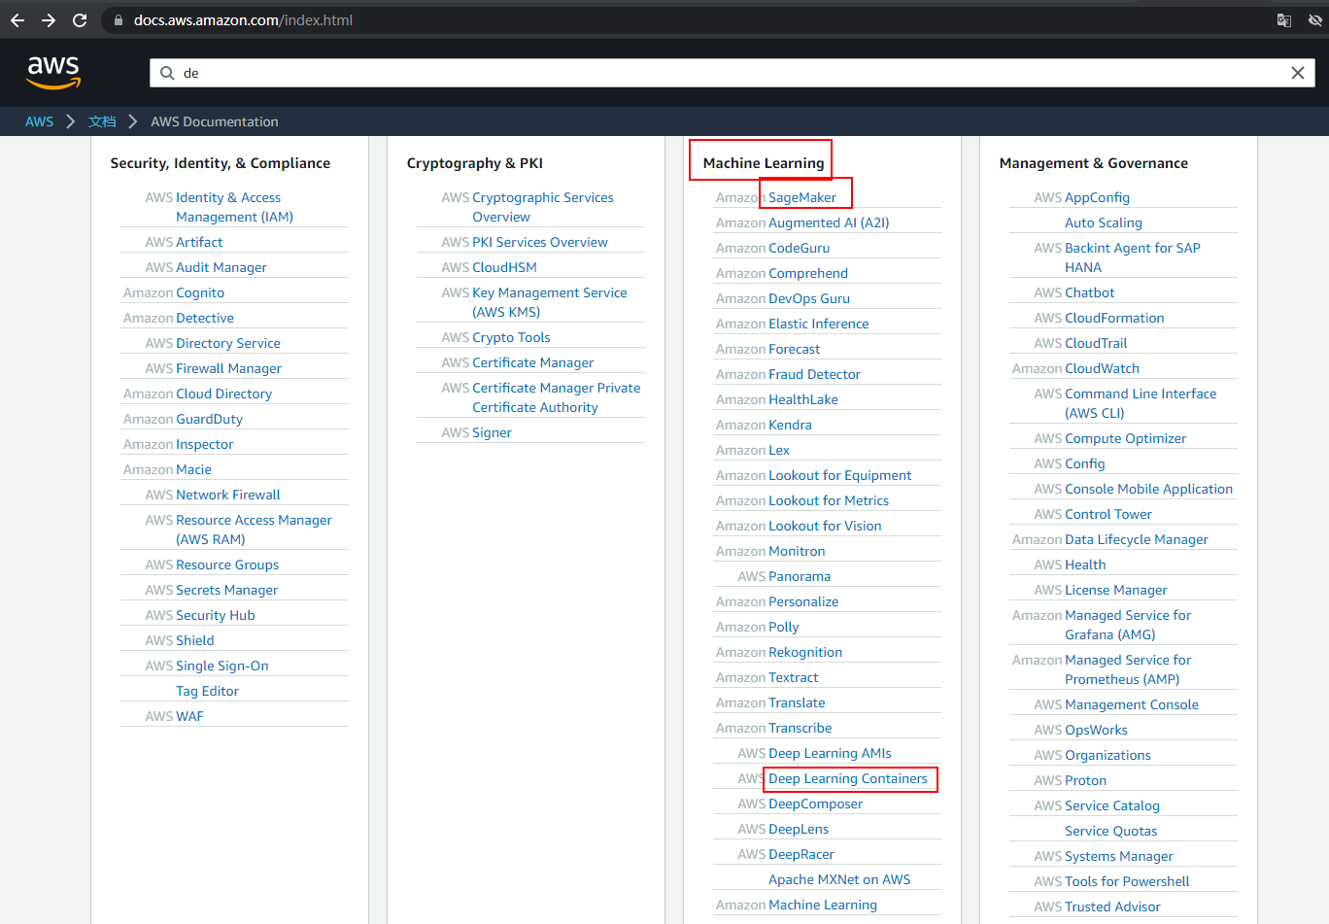Screen dimensions: 1329x924
Task: Open the AWS breadcrumb link
Action: tap(40, 121)
